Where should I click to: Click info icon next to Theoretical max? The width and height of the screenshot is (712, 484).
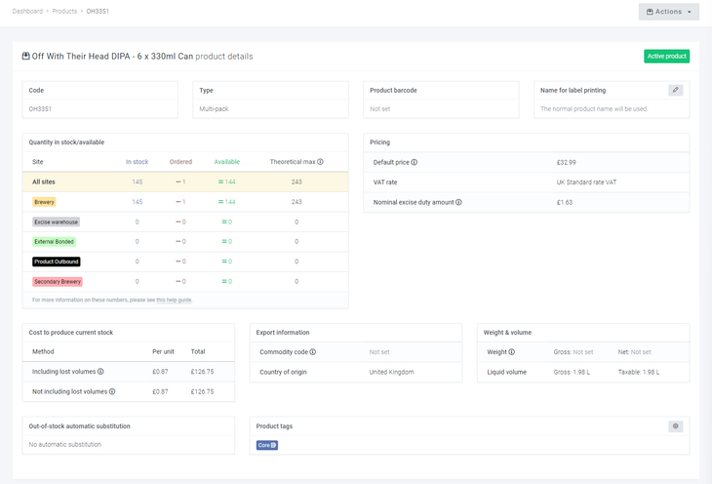[320, 162]
